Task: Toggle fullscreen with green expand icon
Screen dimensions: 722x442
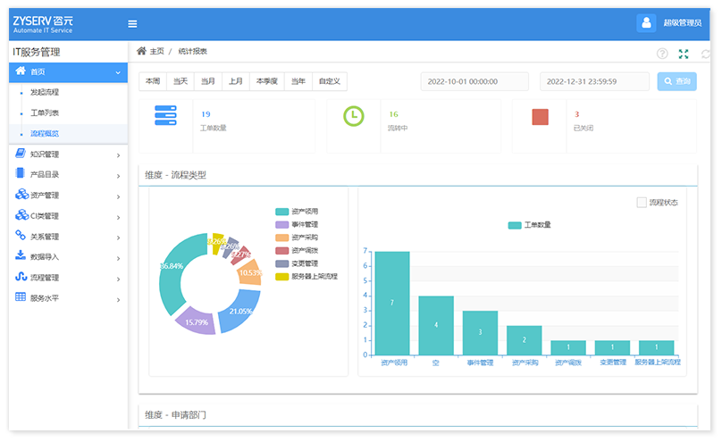Action: 684,54
